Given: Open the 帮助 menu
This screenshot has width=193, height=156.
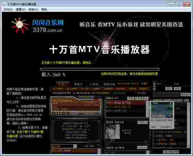Looking at the screenshot, I should (44, 9).
